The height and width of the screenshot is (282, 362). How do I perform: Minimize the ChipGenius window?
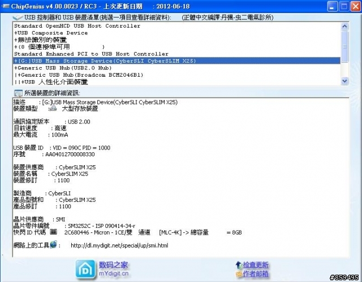[332, 6]
